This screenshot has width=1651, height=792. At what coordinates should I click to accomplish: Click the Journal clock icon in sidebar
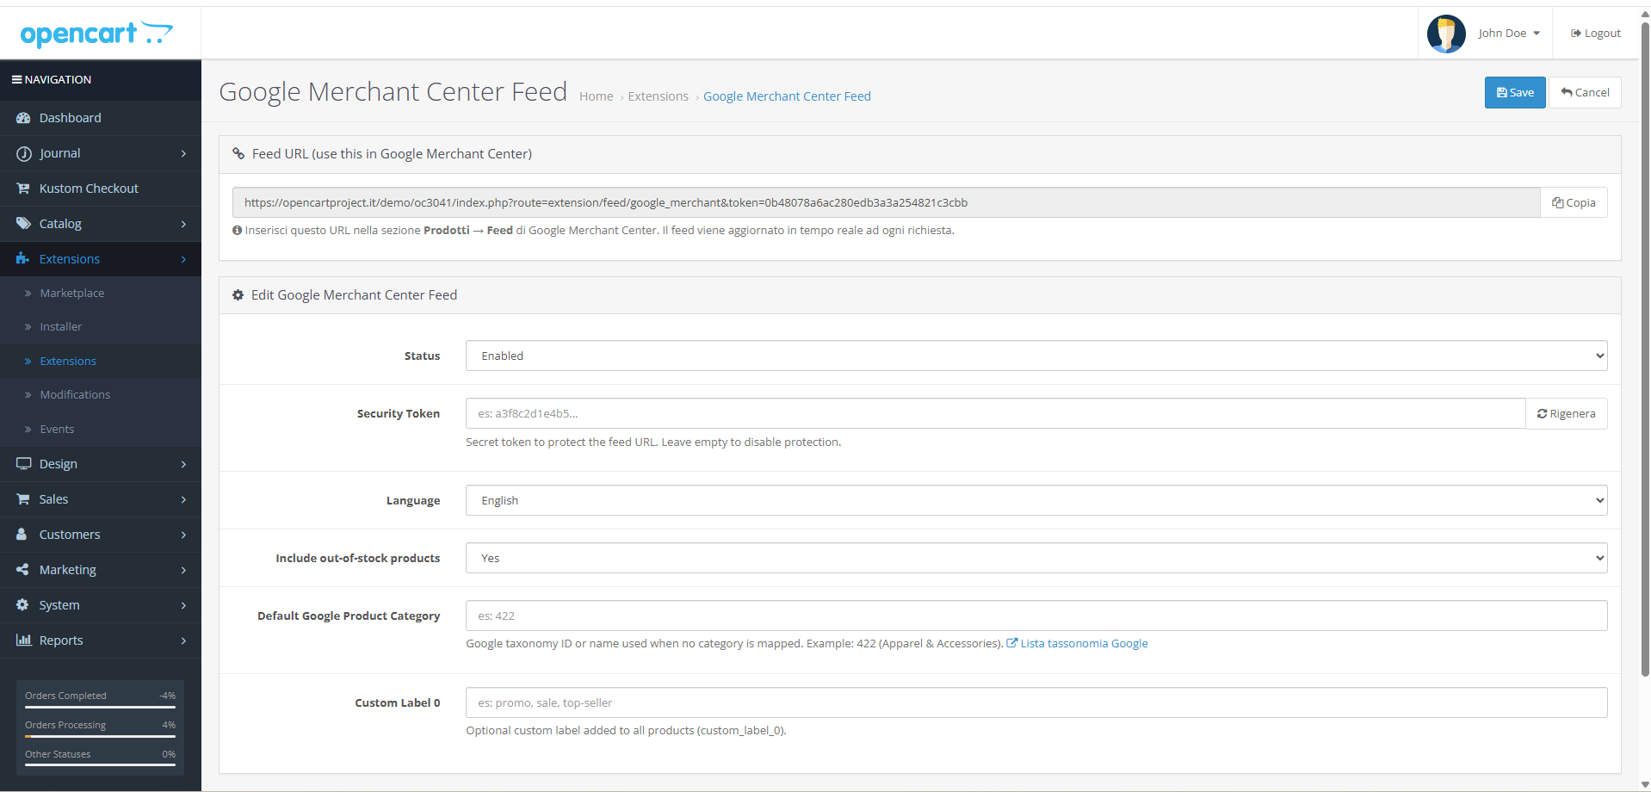coord(23,153)
